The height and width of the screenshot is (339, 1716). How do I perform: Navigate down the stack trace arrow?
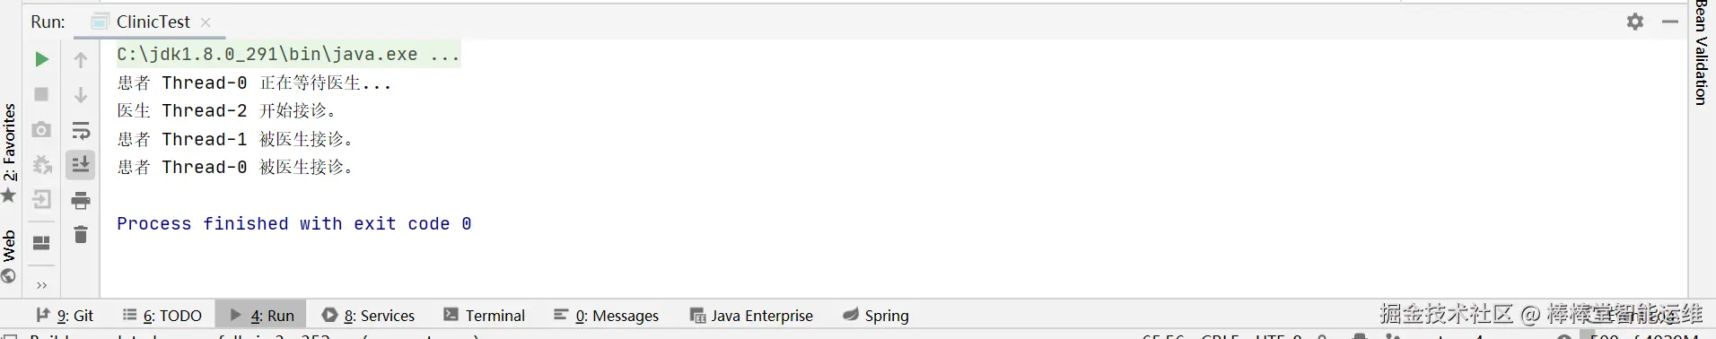[81, 95]
